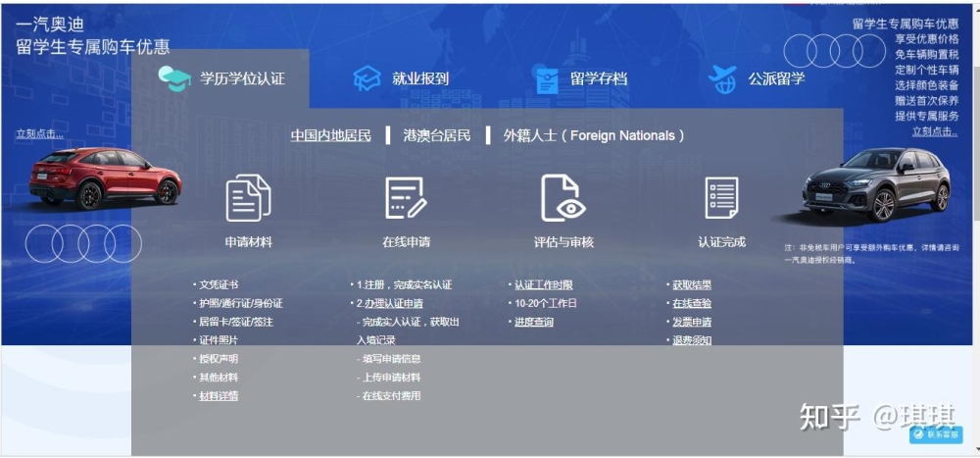Click the 上传申请材料 step
Image resolution: width=980 pixels, height=458 pixels.
point(391,378)
